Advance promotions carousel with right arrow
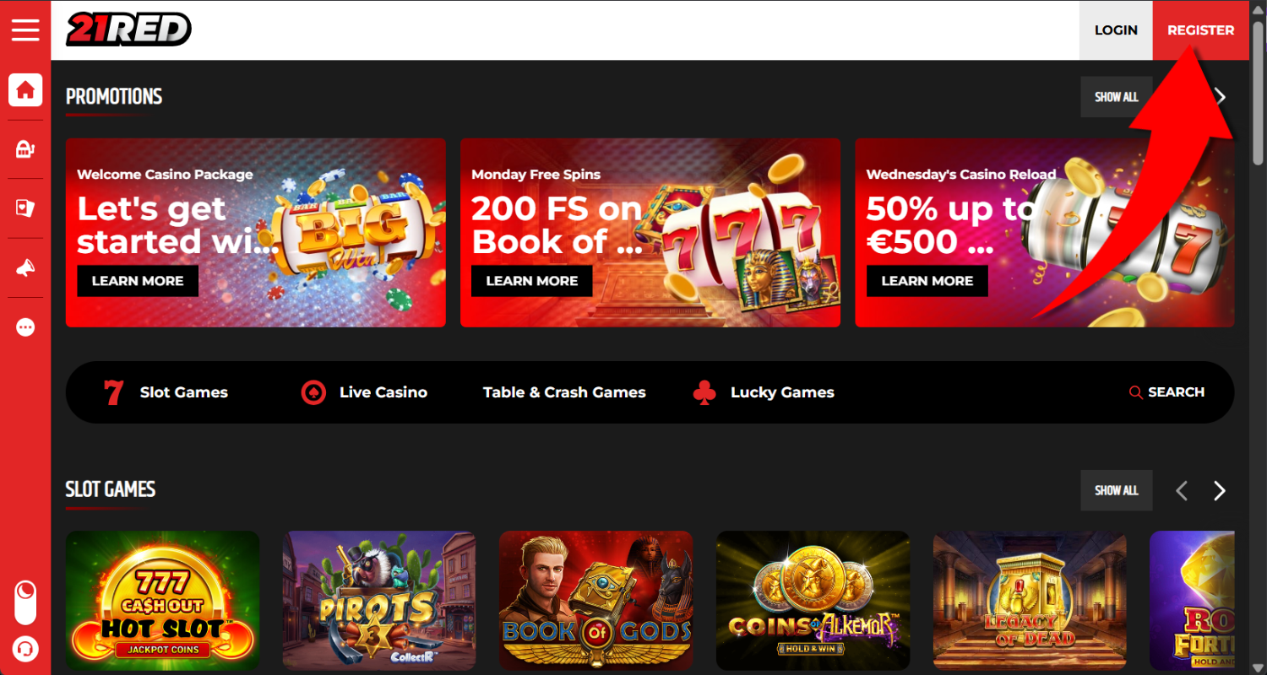The height and width of the screenshot is (675, 1267). coord(1220,96)
